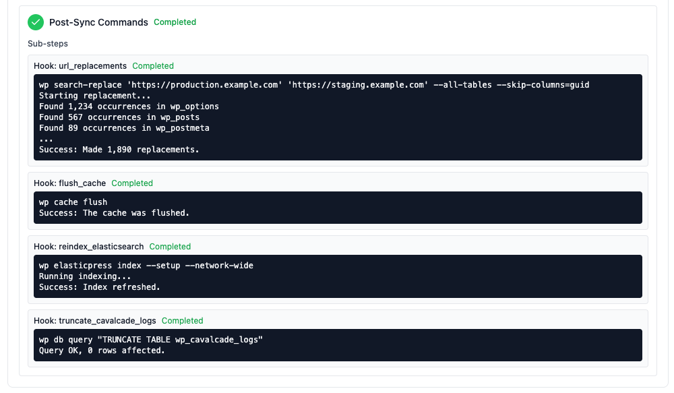Click Completed status of truncate_cavalcade_logs hook
The image size is (674, 393).
[182, 321]
